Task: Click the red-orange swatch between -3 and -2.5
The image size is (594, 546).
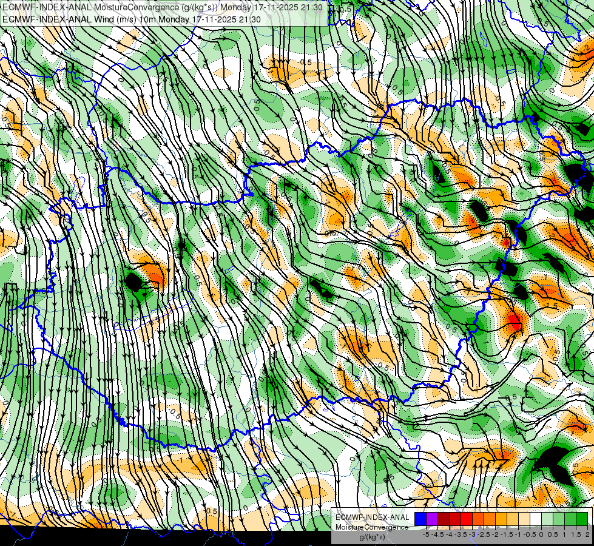Action: 478,519
